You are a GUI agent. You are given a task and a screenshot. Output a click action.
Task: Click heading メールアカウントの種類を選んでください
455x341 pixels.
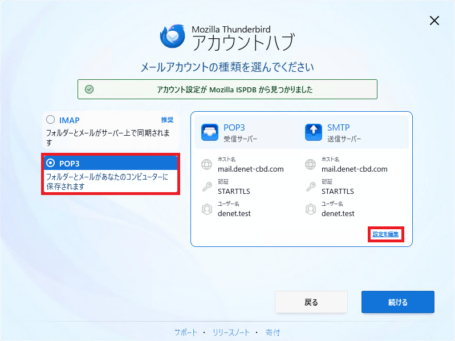tap(227, 67)
